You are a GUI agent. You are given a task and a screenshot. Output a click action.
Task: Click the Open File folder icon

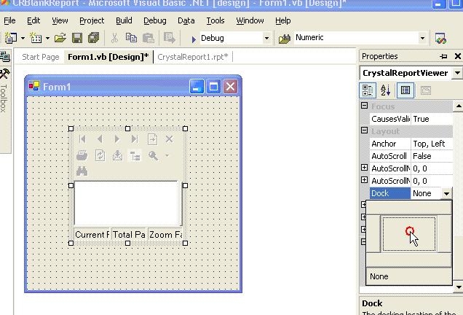(60, 38)
